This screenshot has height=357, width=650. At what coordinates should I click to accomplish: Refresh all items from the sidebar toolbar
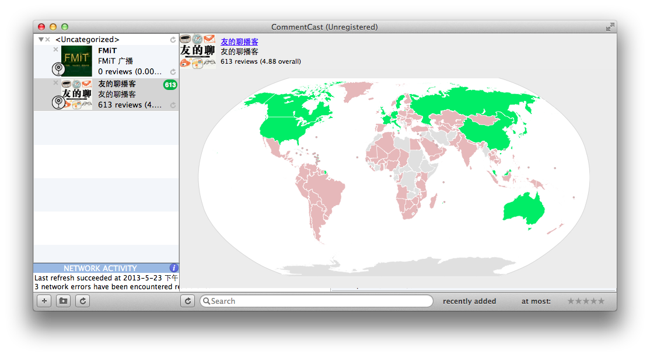click(x=83, y=301)
